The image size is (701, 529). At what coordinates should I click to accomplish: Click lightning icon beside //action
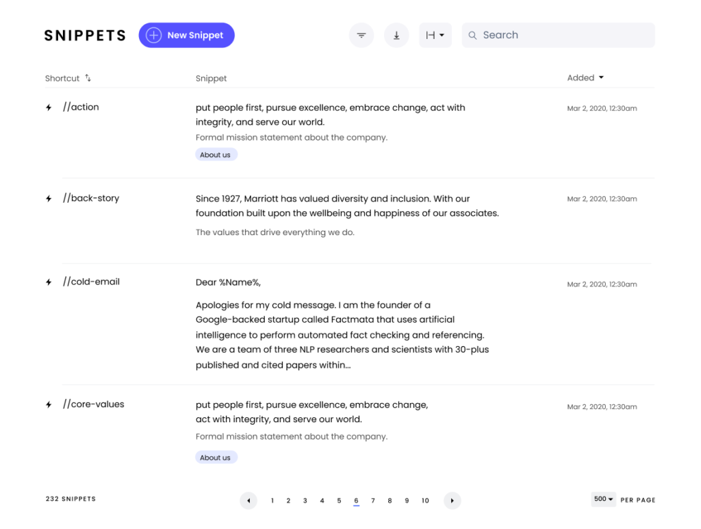pyautogui.click(x=49, y=108)
